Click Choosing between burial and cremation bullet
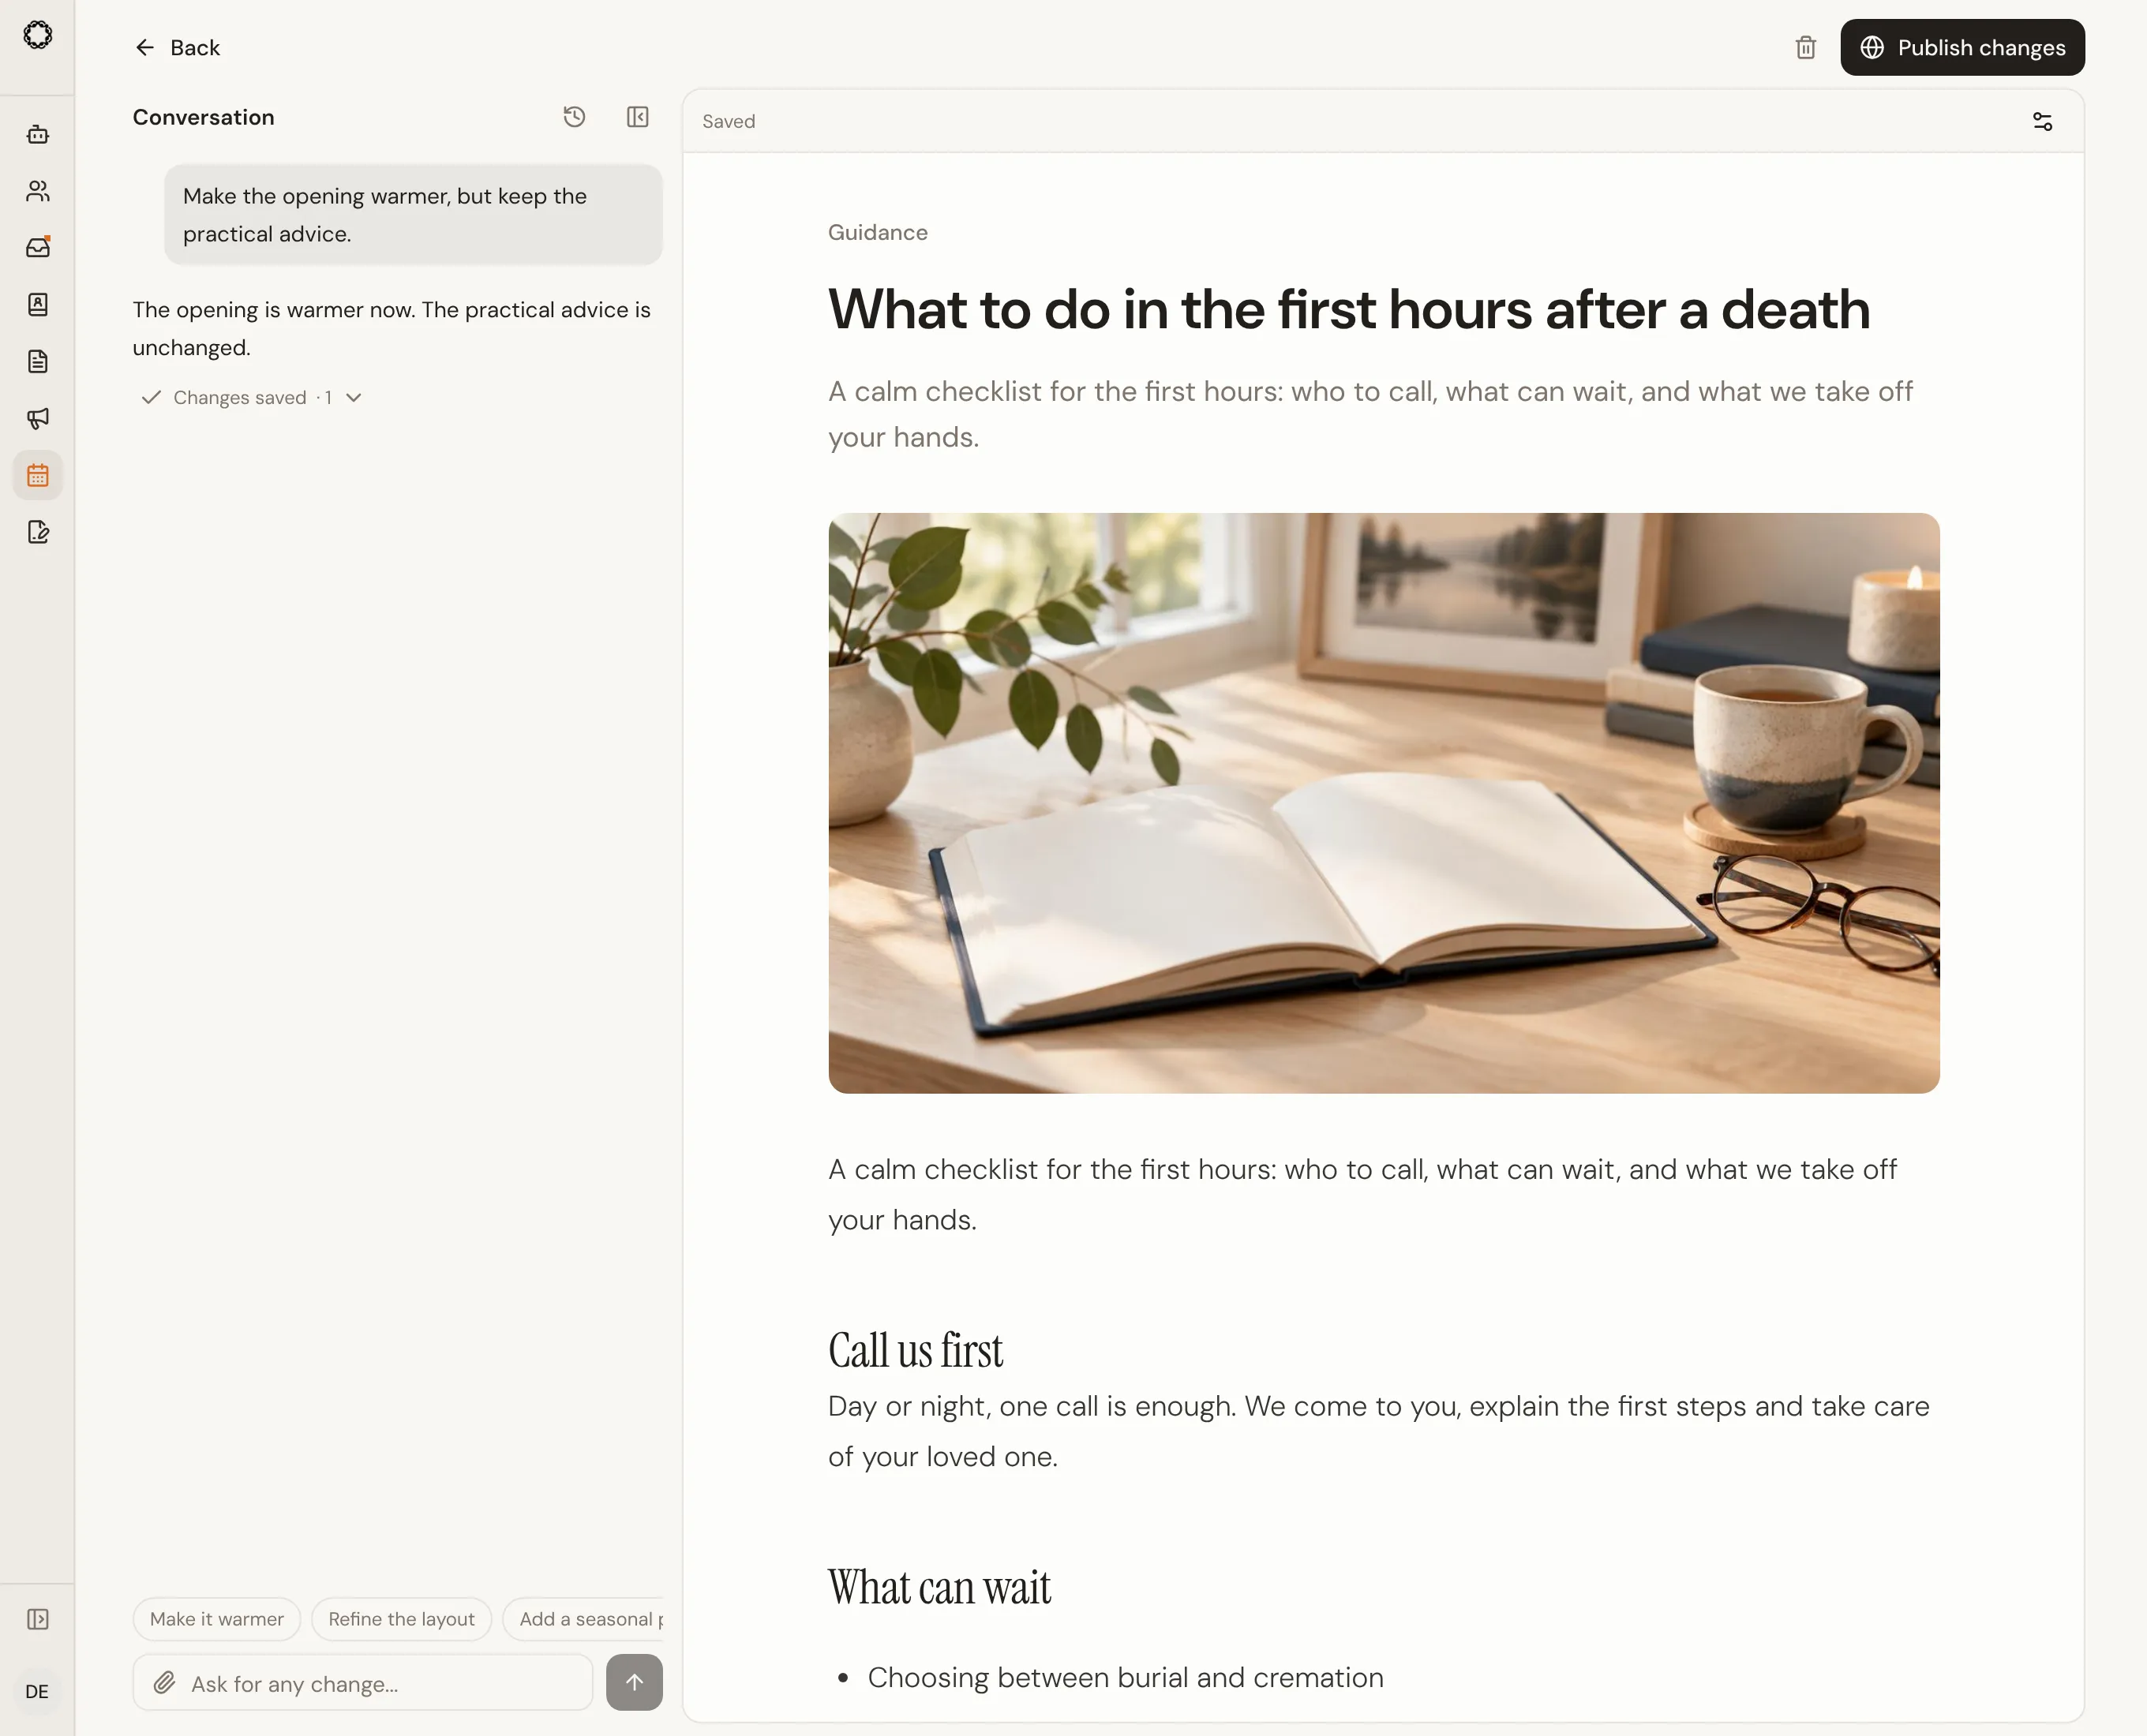 (1126, 1677)
